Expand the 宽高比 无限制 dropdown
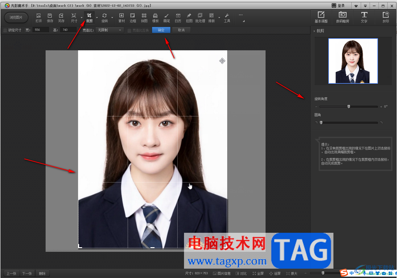397x278 pixels. 109,30
